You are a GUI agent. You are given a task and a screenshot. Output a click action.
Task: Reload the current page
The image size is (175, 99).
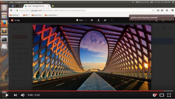pos(153,10)
